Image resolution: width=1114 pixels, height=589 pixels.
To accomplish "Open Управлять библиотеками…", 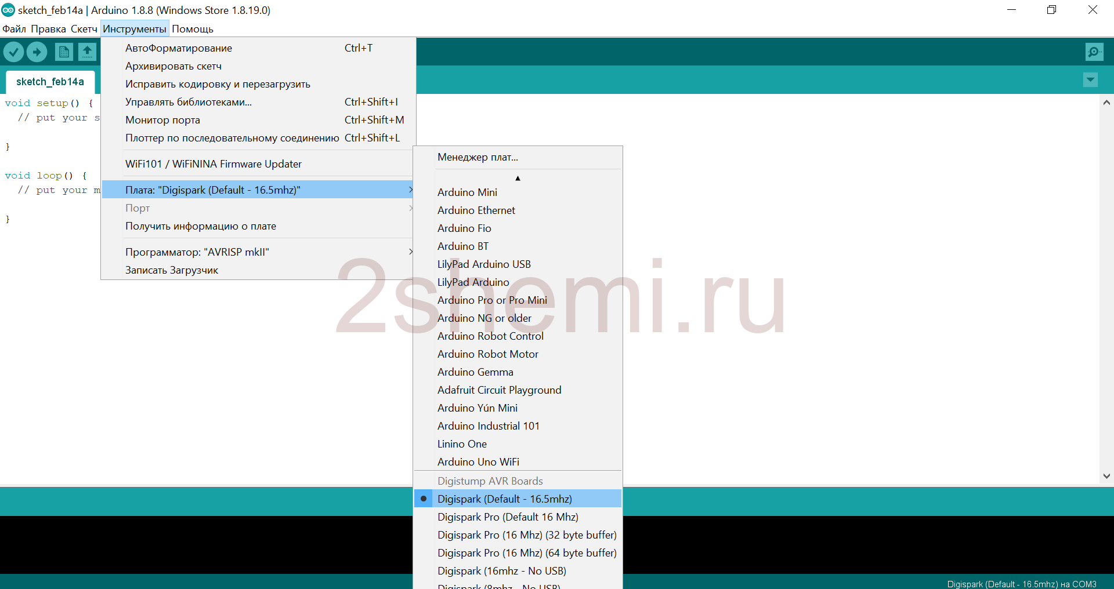I will 258,102.
